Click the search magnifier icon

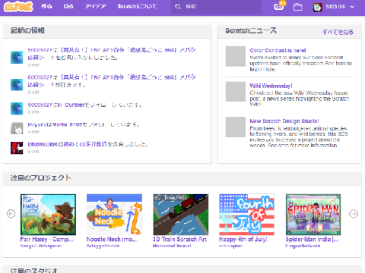(178, 7)
